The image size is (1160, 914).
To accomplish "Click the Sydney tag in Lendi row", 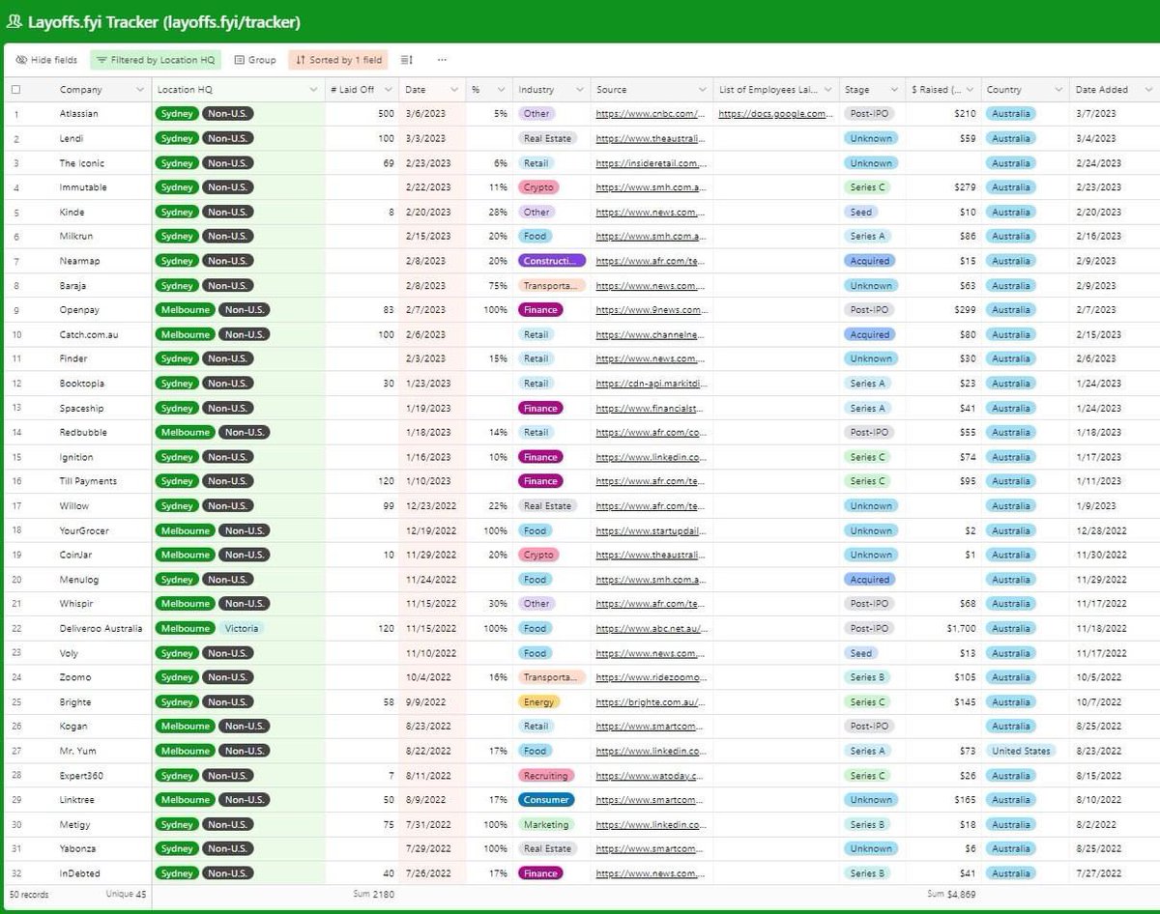I will click(177, 138).
